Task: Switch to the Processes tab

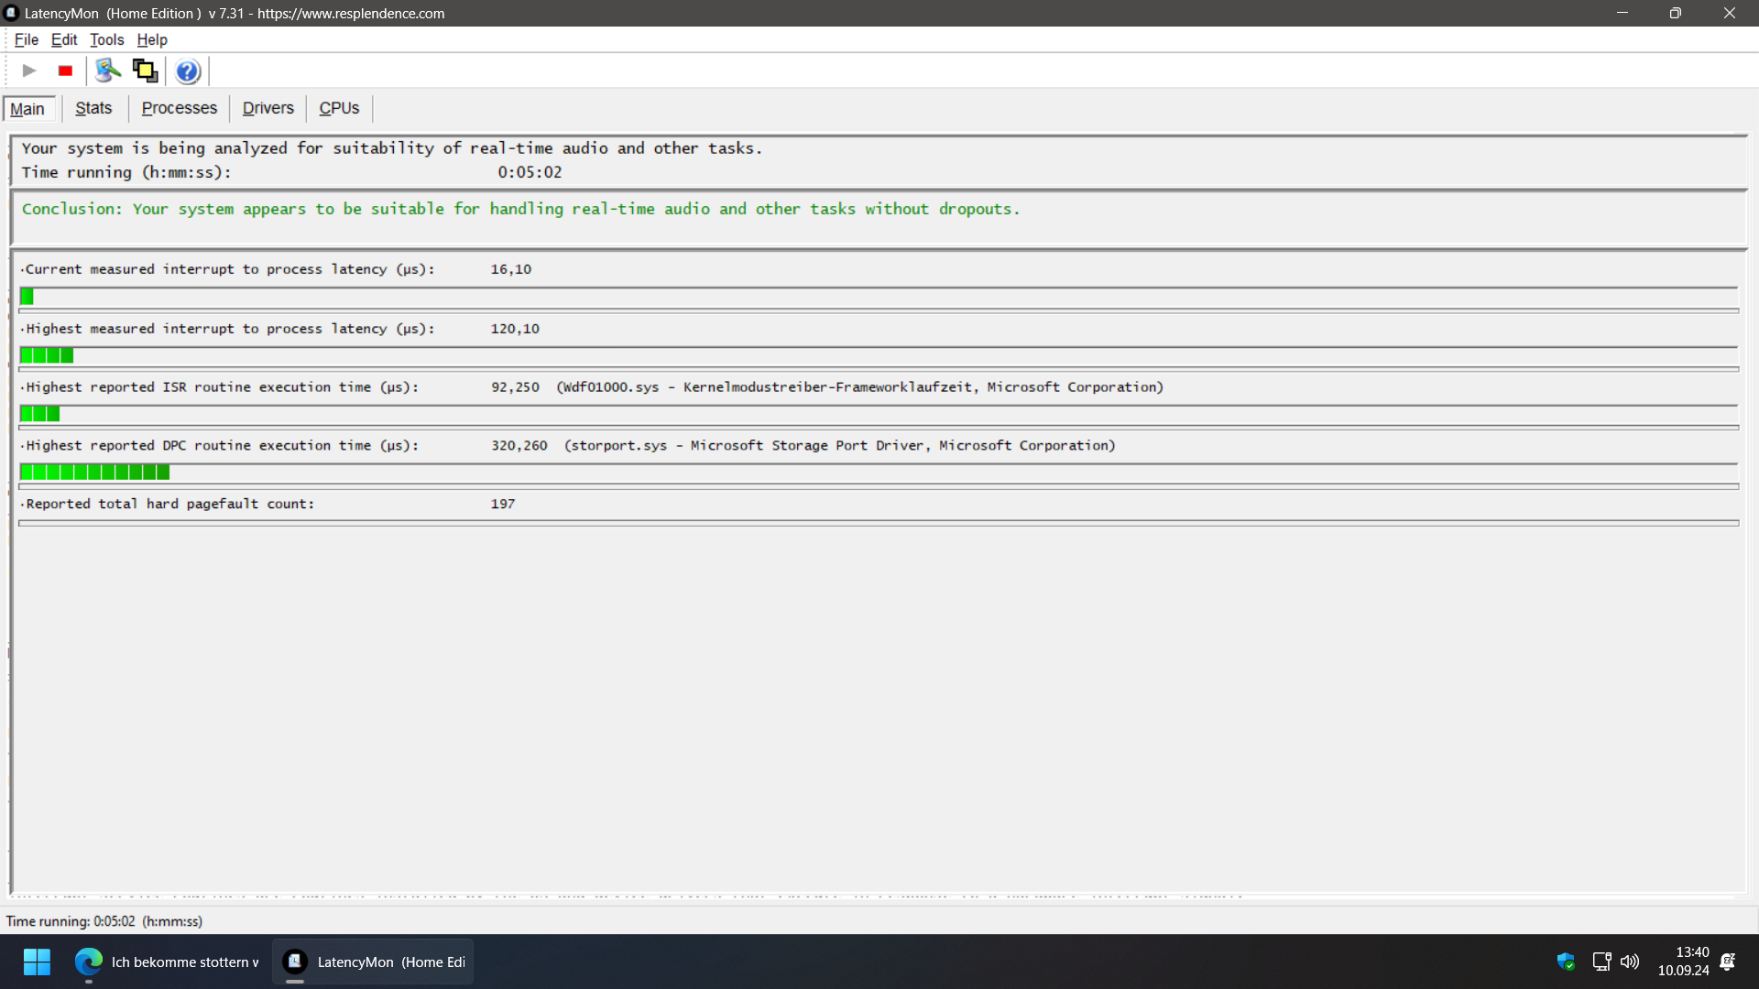Action: (180, 108)
